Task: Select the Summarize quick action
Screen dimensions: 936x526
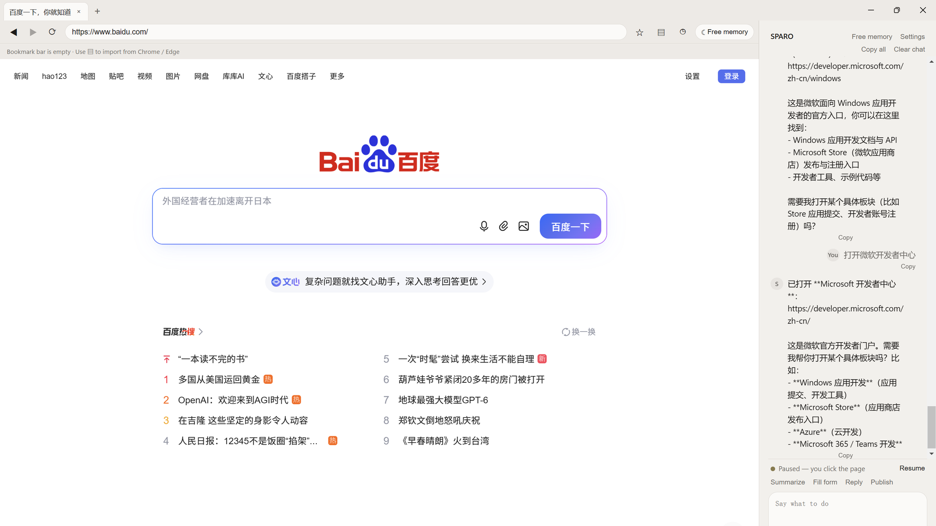Action: click(788, 482)
